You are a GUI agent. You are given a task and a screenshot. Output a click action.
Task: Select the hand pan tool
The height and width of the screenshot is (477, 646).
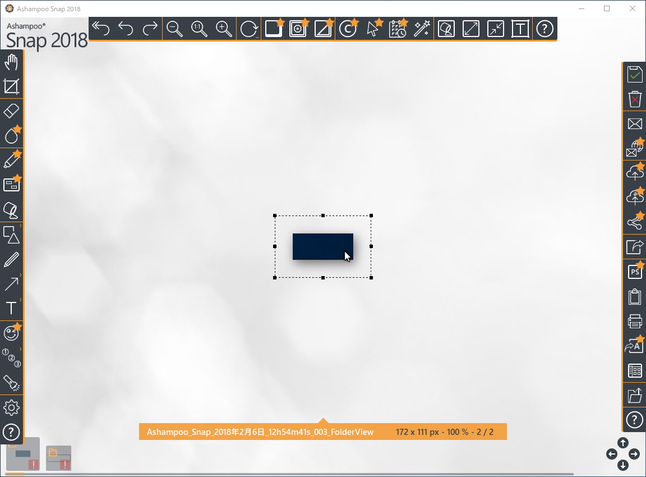coord(11,62)
